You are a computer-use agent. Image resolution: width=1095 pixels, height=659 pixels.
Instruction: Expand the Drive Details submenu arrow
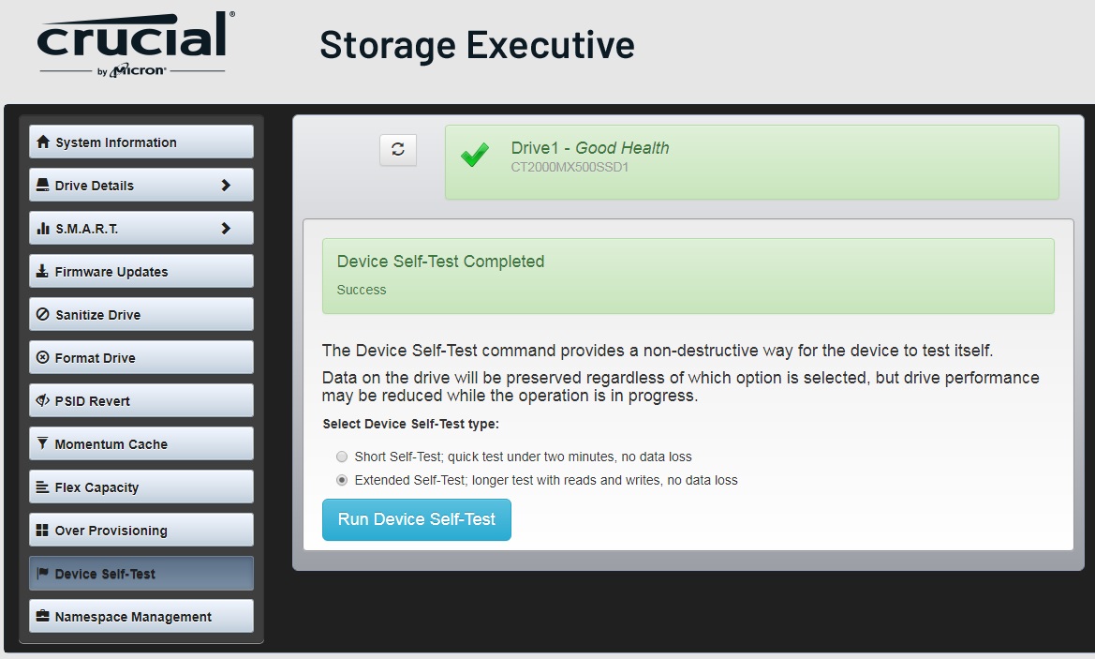click(226, 186)
